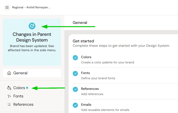This screenshot has width=178, height=113.
Task: Click the Colors paint bucket icon
Action: pyautogui.click(x=9, y=88)
